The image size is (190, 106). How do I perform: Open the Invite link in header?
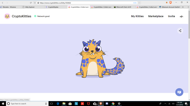click(171, 16)
